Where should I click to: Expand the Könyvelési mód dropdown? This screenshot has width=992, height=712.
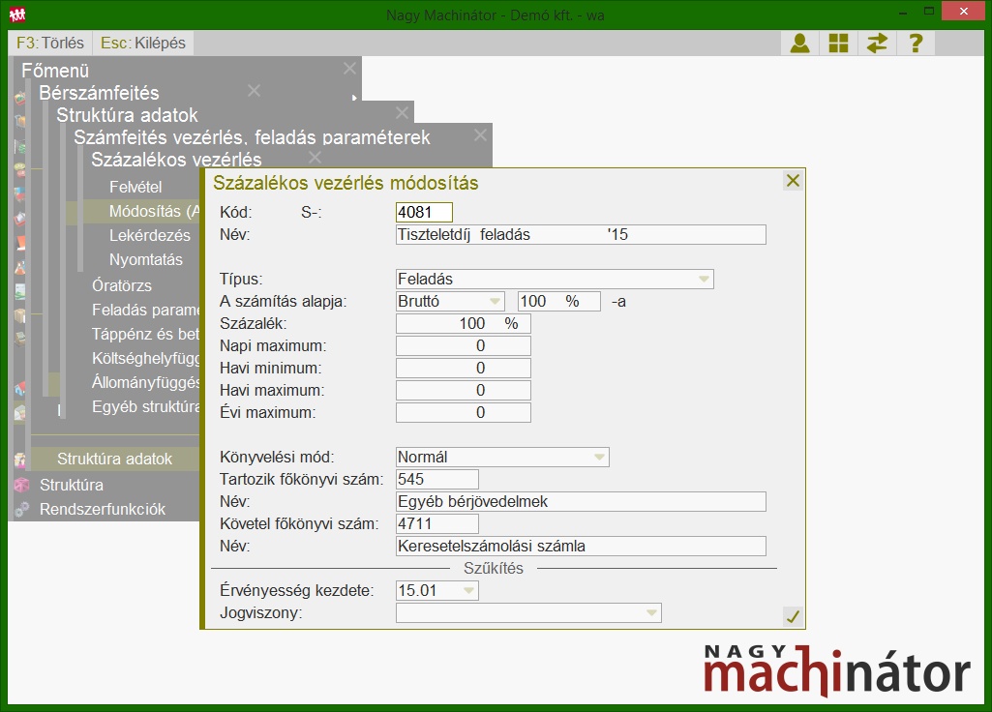[599, 457]
